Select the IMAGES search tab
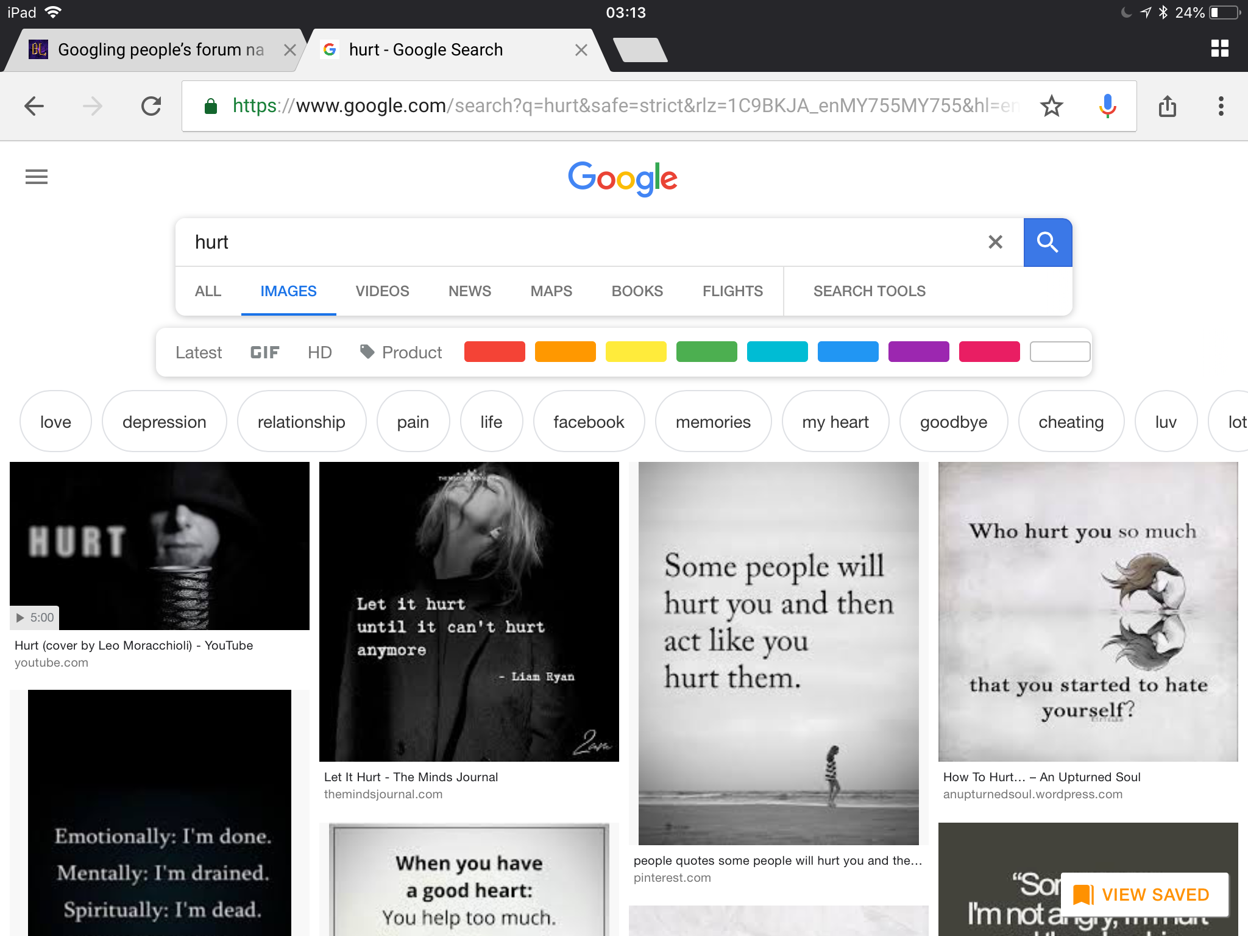Image resolution: width=1248 pixels, height=936 pixels. pyautogui.click(x=288, y=291)
